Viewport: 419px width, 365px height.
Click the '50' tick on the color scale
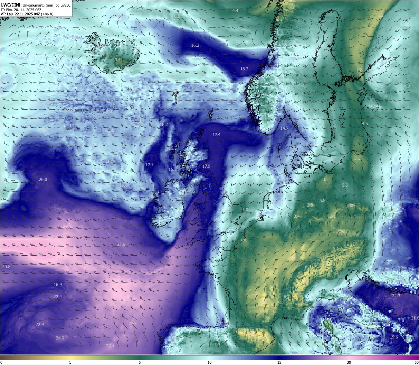pyautogui.click(x=416, y=362)
